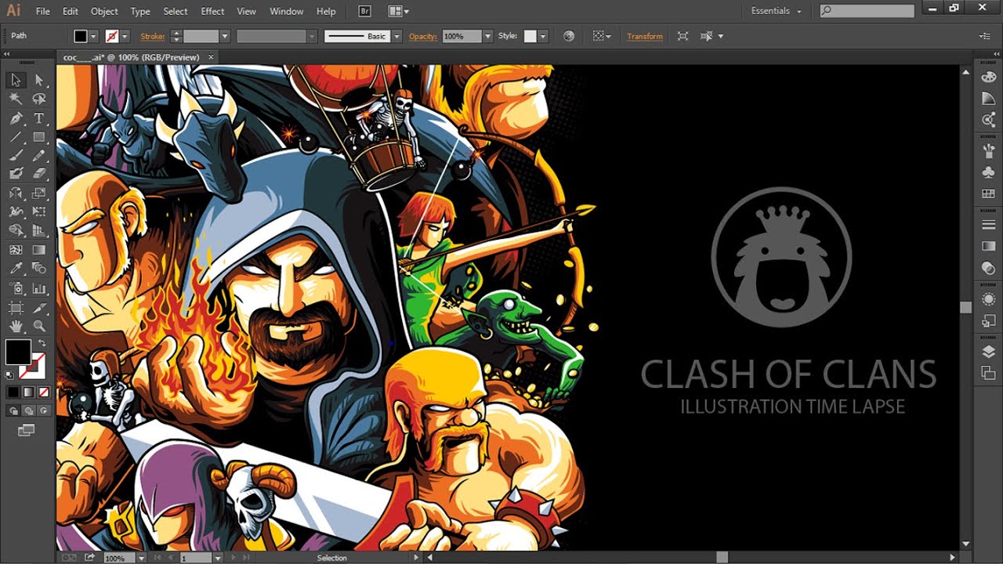Viewport: 1003px width, 564px height.
Task: Select the Selection tool (black arrow)
Action: tap(16, 80)
